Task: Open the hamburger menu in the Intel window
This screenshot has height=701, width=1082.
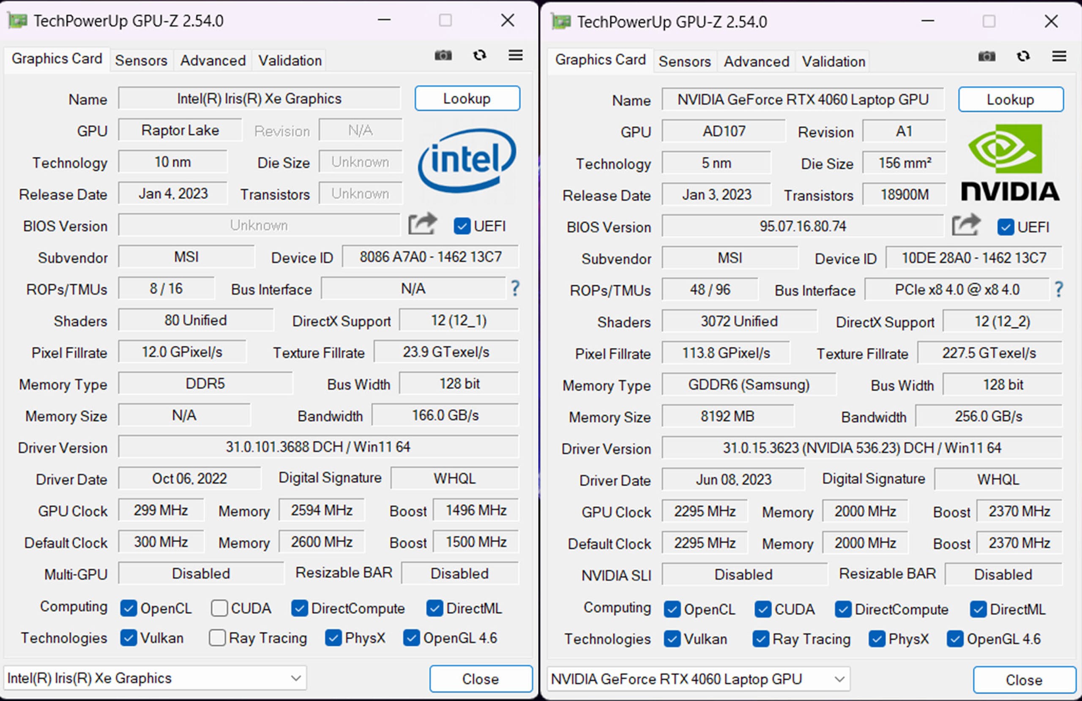Action: [515, 55]
